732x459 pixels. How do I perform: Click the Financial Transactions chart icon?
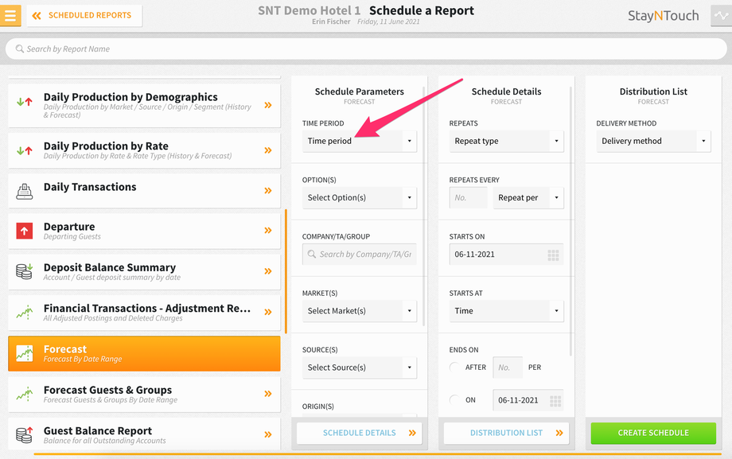tap(25, 312)
